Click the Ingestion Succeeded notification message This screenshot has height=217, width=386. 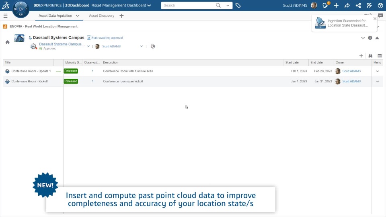(347, 23)
